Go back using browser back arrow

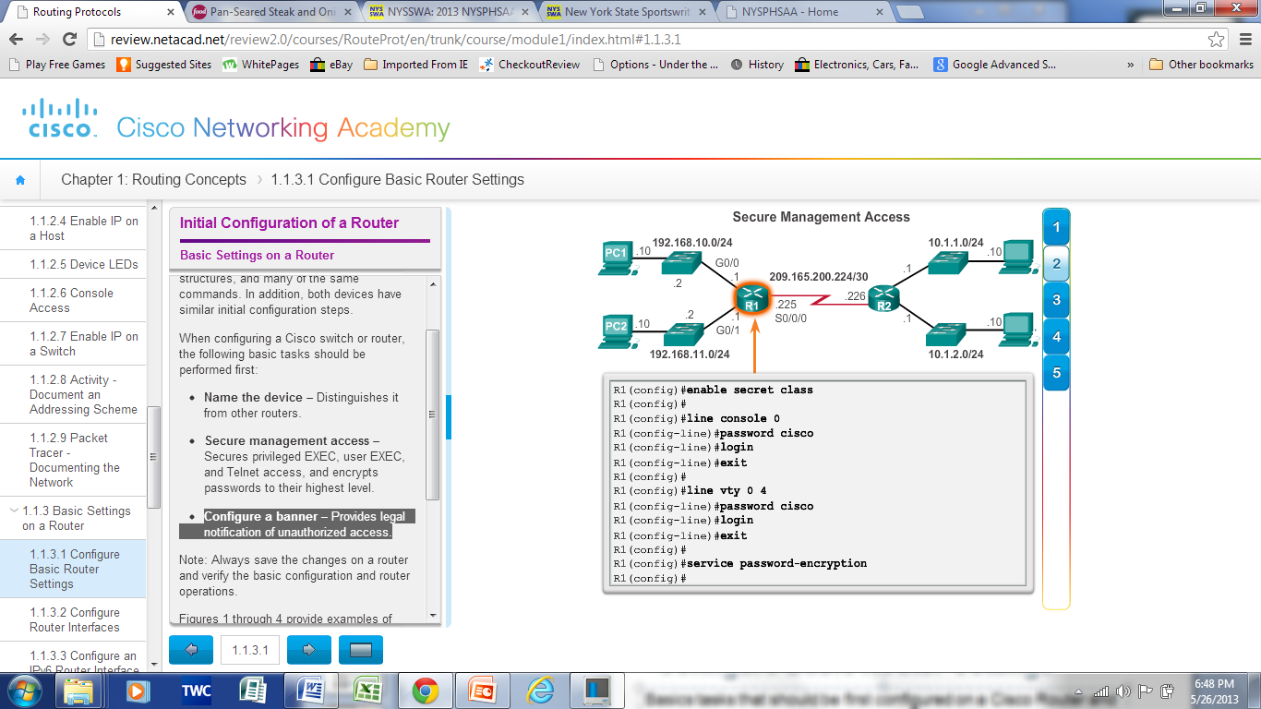pyautogui.click(x=18, y=40)
